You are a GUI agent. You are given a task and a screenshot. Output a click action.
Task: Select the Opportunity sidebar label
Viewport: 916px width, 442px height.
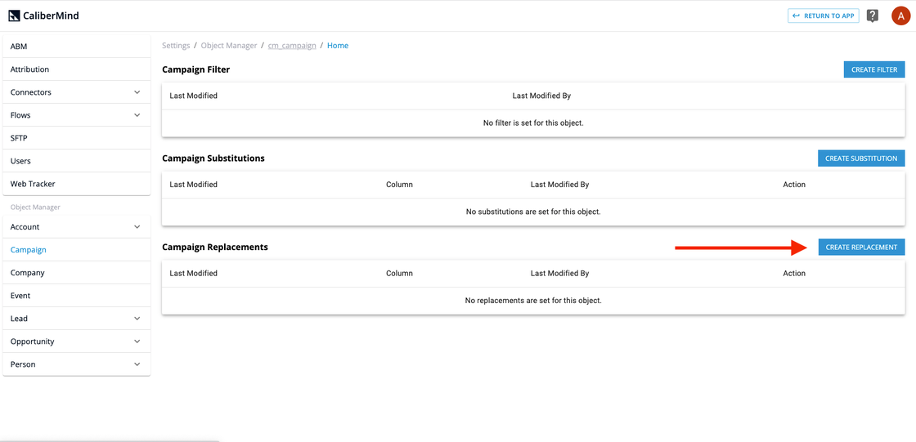[32, 341]
